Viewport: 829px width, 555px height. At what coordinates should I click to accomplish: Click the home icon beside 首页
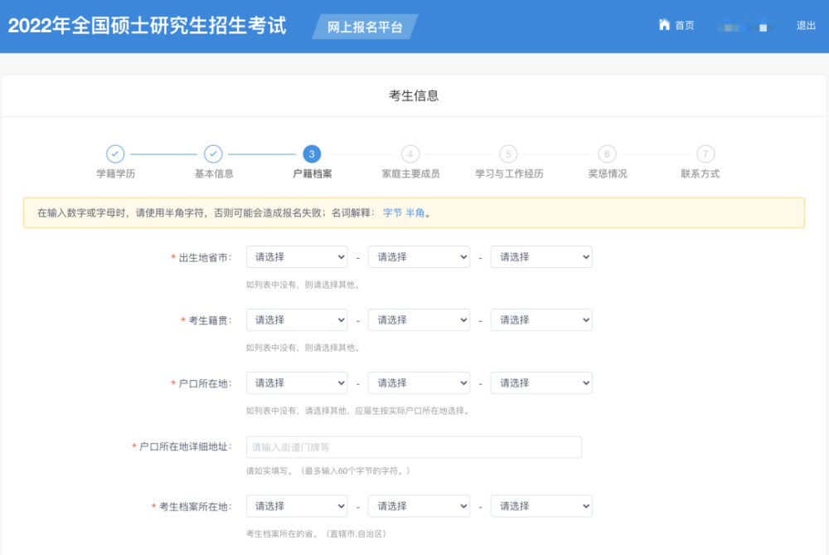[x=664, y=24]
